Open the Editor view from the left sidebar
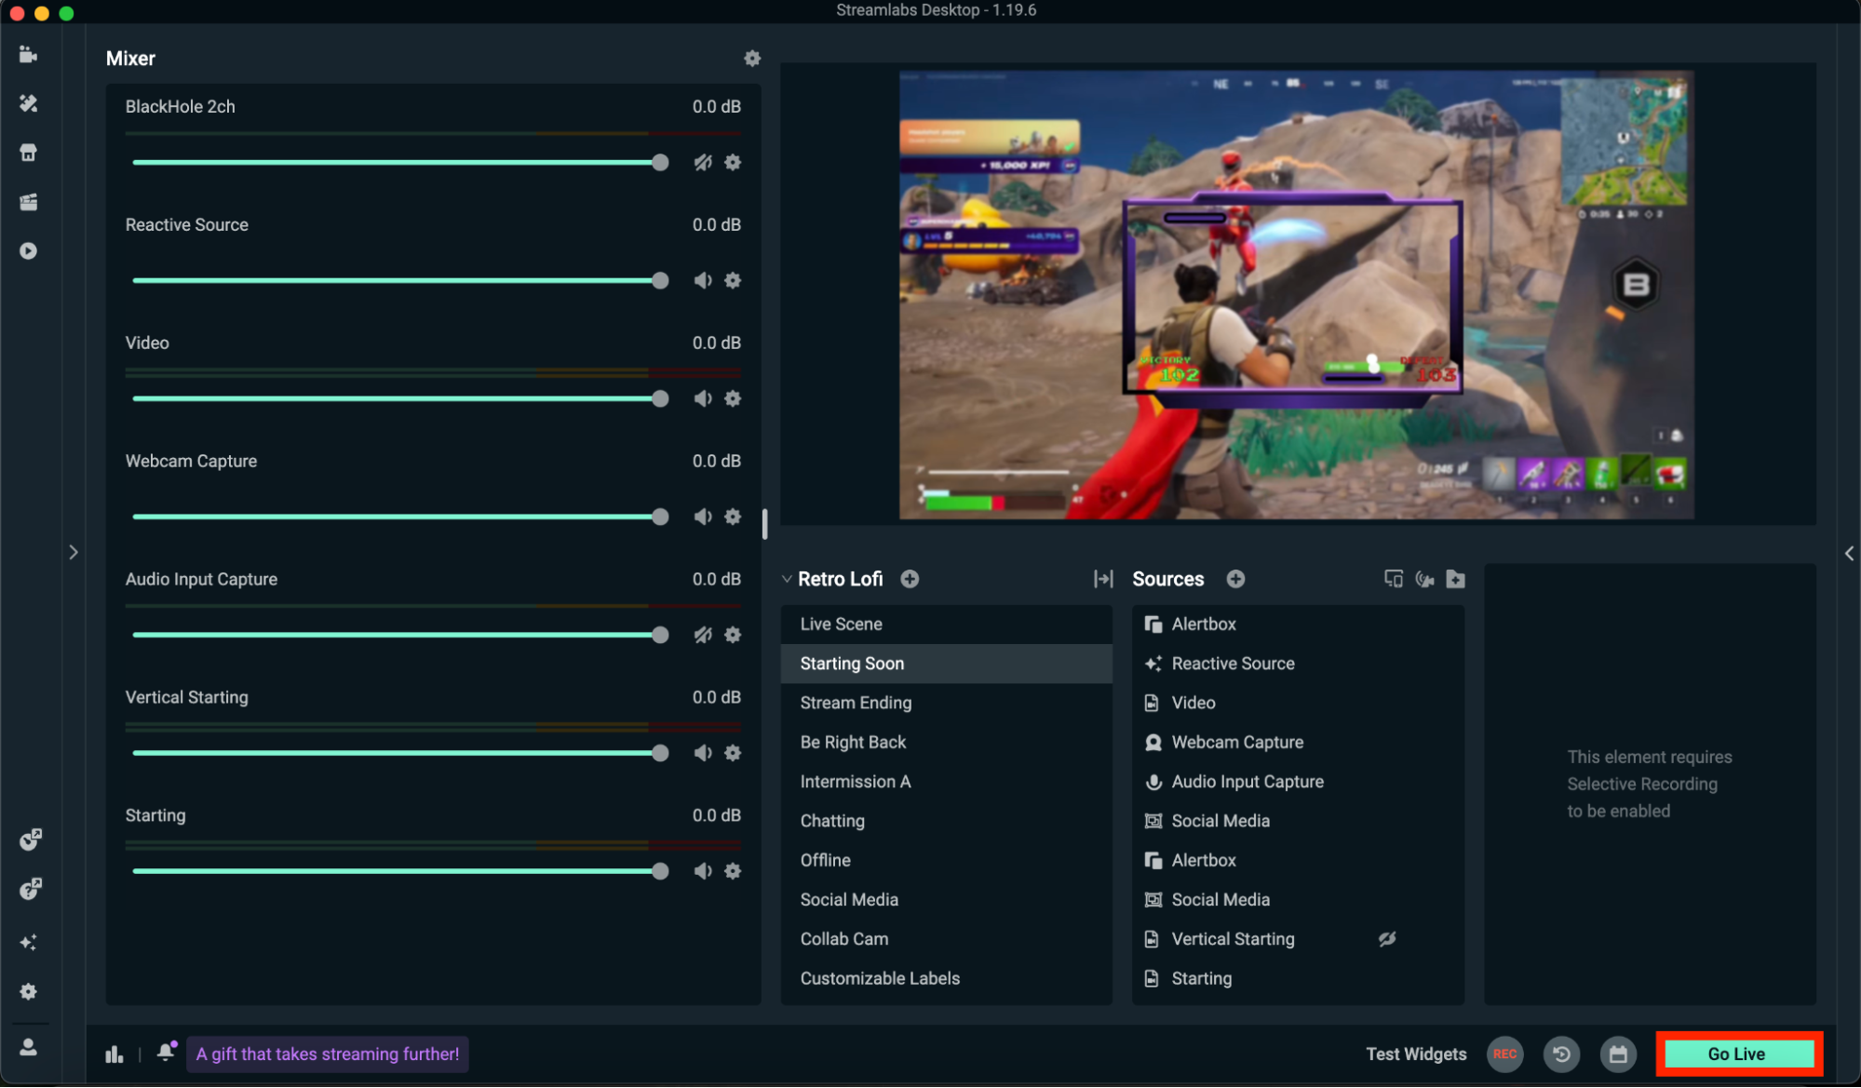 click(28, 54)
